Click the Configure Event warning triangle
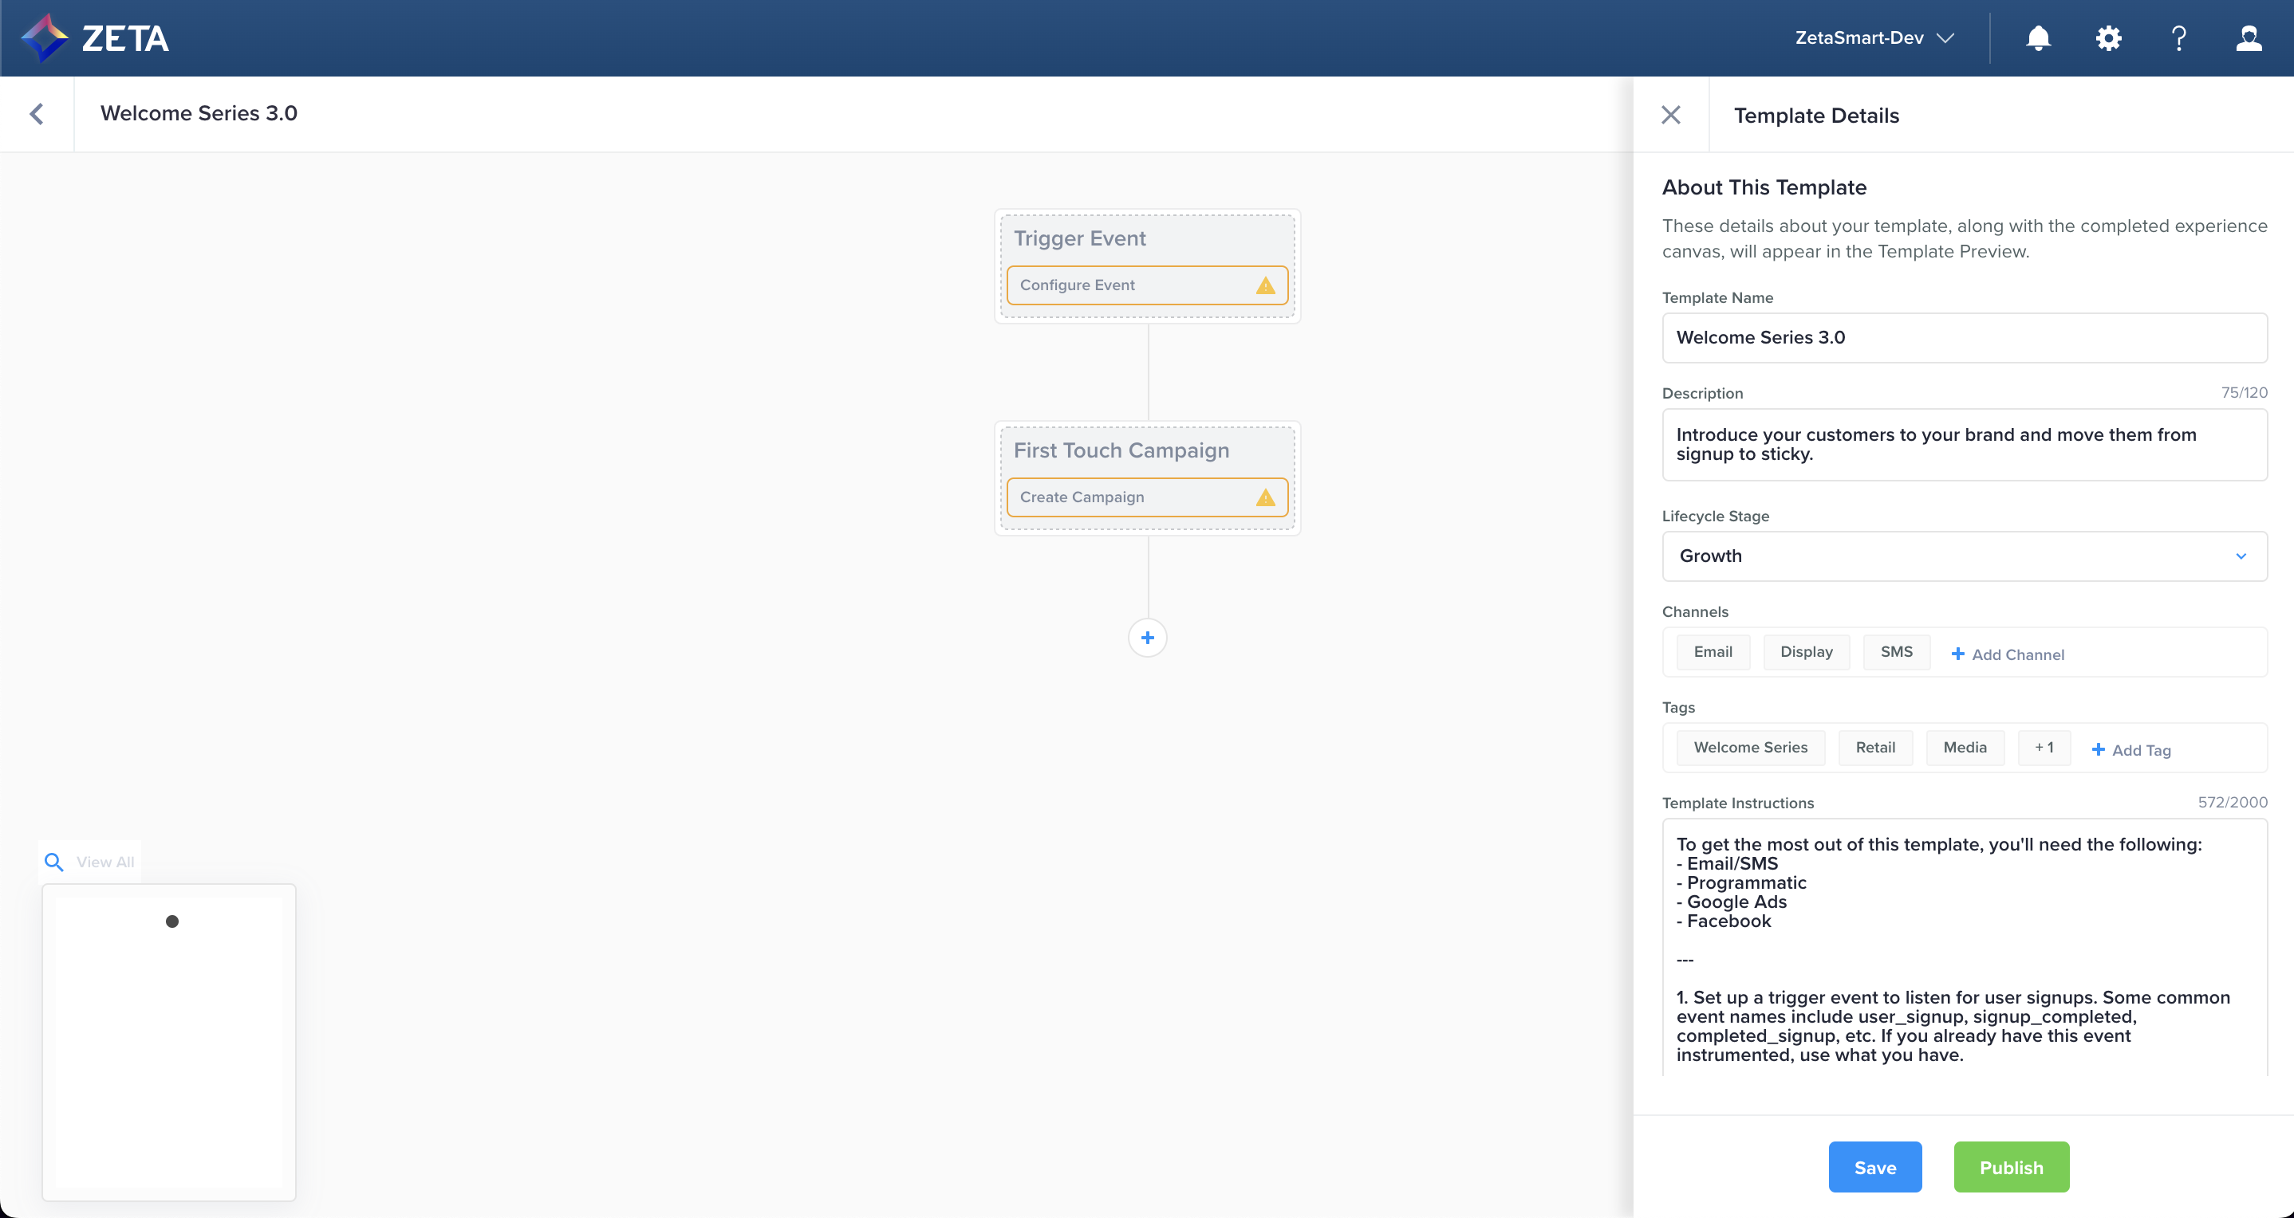Viewport: 2294px width, 1218px height. [x=1264, y=285]
